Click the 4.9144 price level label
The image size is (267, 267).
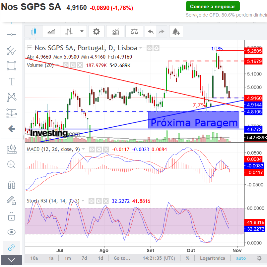253,105
